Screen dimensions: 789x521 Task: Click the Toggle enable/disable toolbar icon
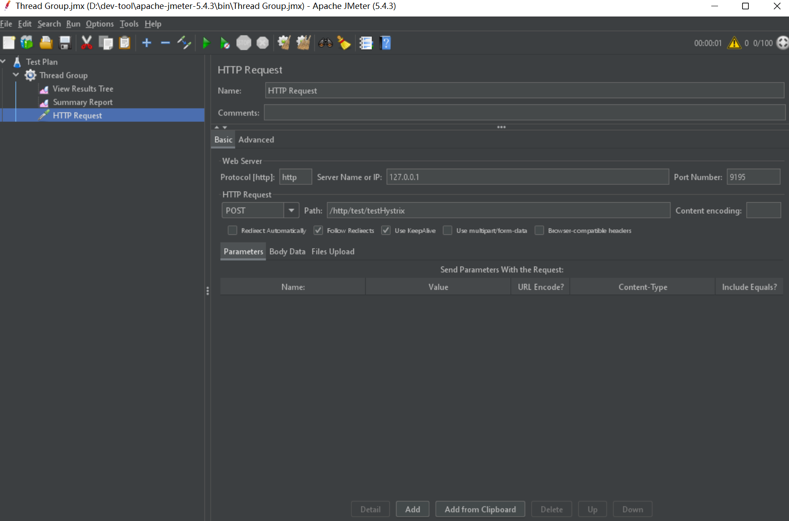pyautogui.click(x=184, y=43)
